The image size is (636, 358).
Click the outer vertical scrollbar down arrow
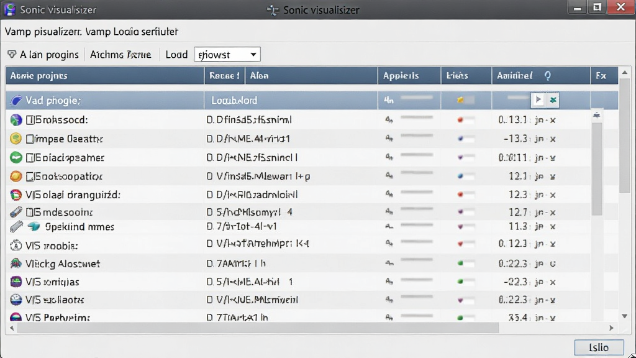(625, 316)
